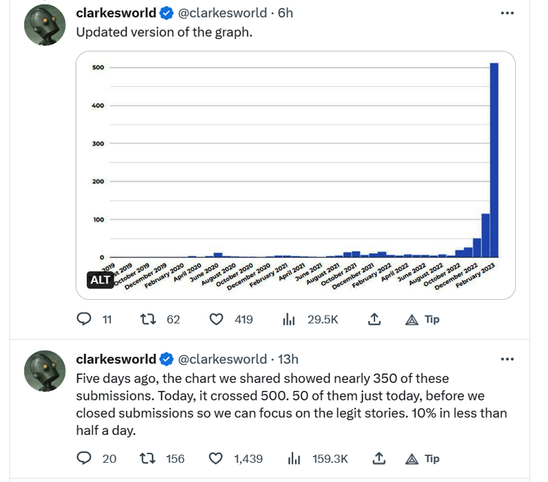Open clarkesworld avatar on top tweet

coord(45,27)
